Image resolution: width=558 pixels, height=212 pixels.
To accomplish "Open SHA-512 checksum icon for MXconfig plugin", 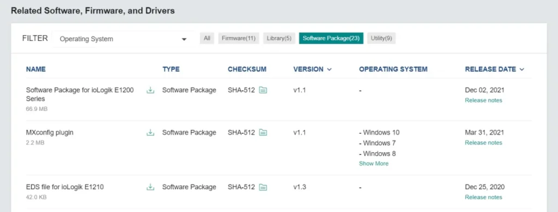I will pos(263,133).
